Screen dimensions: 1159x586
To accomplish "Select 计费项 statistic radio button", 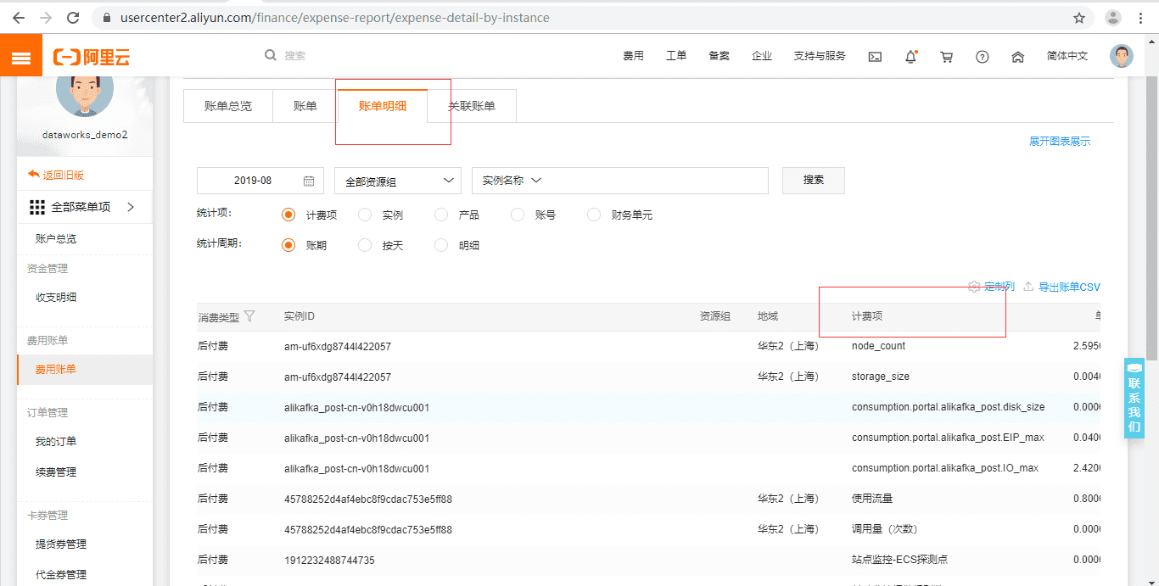I will 288,215.
